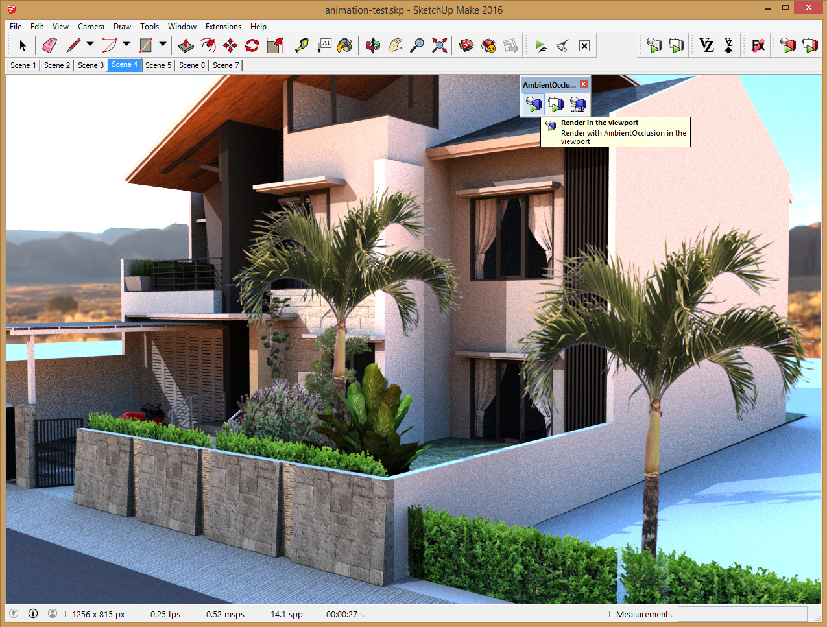This screenshot has width=827, height=627.
Task: Switch to Scene 5 tab
Action: [158, 65]
